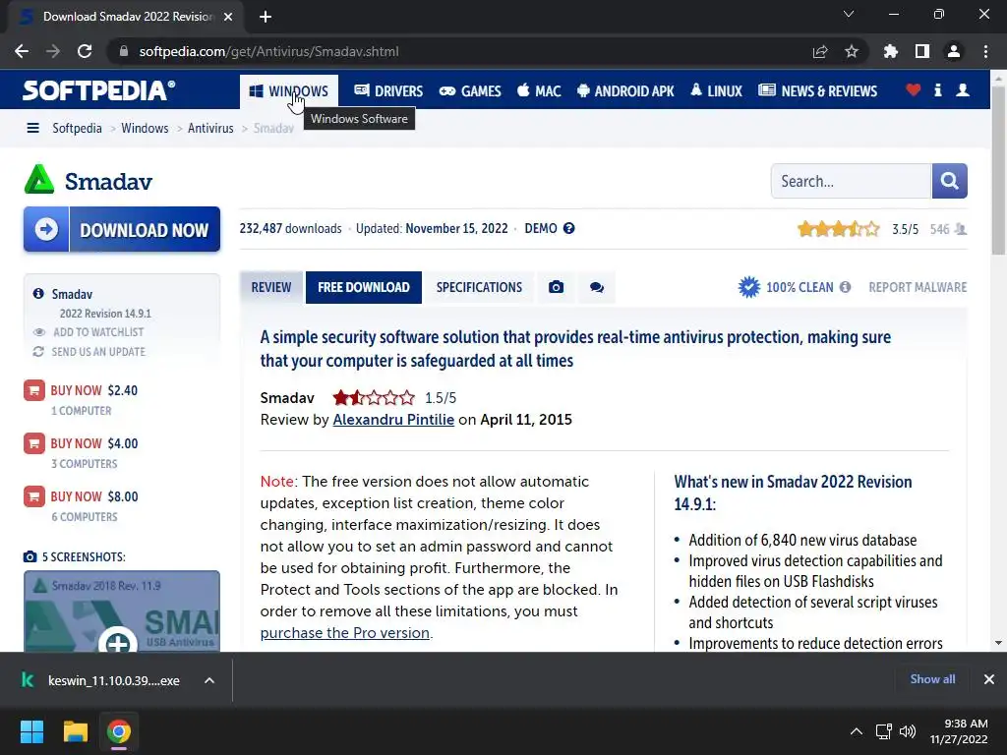This screenshot has width=1007, height=755.
Task: Open Chrome three-dot menu
Action: (x=985, y=51)
